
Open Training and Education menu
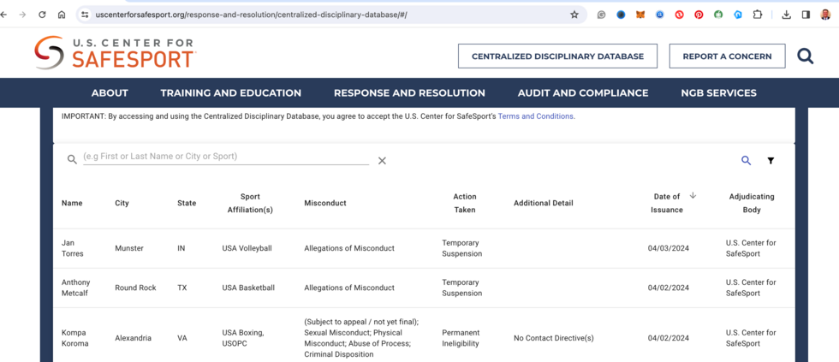[230, 93]
